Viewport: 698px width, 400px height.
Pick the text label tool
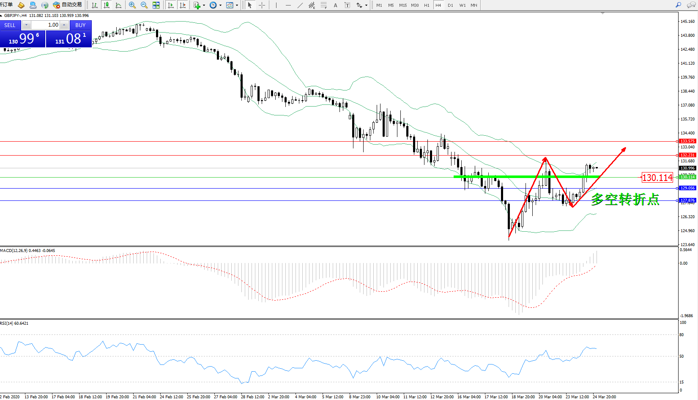tap(335, 5)
